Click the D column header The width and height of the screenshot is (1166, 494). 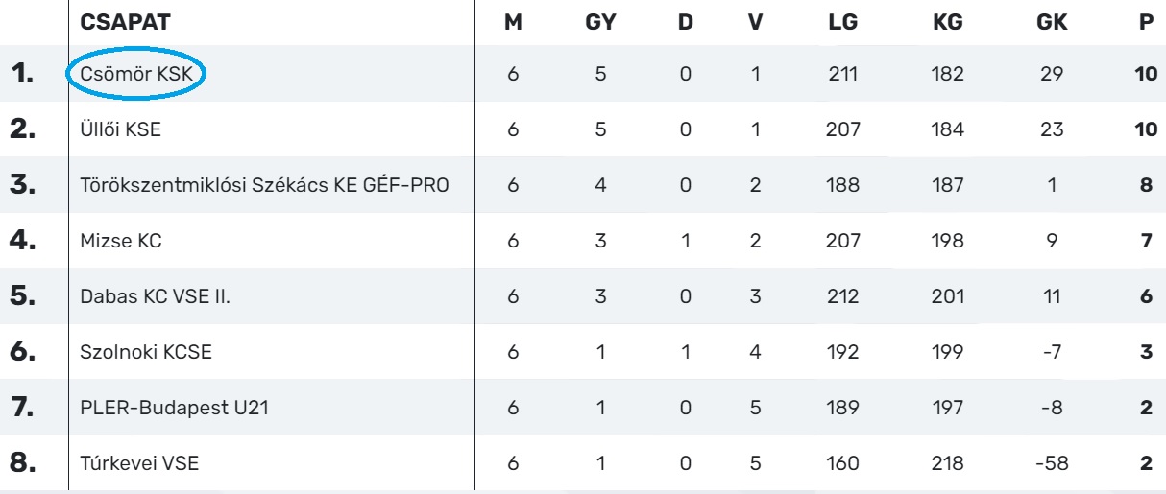point(686,23)
